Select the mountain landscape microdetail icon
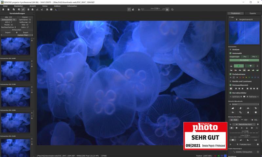262x157 pixels. click(x=233, y=108)
